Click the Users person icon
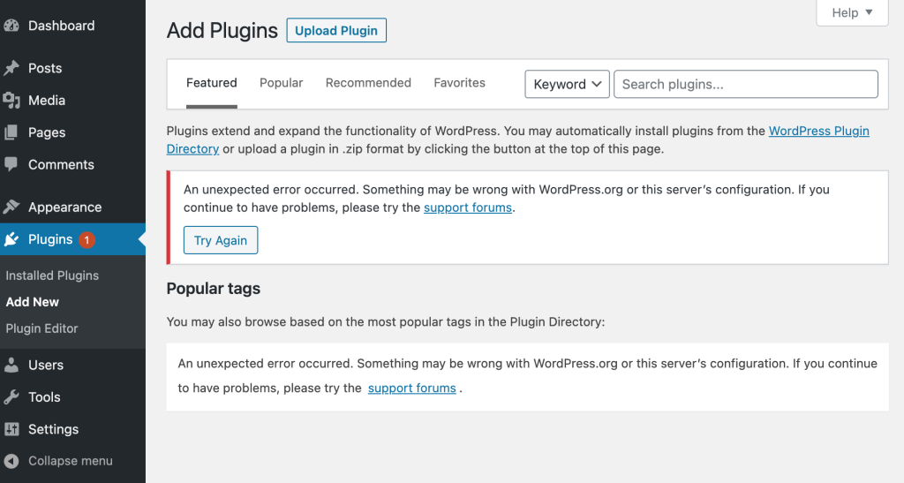This screenshot has width=904, height=483. click(x=11, y=365)
